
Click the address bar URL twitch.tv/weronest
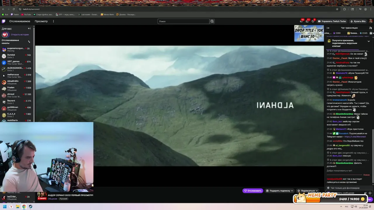click(x=31, y=9)
